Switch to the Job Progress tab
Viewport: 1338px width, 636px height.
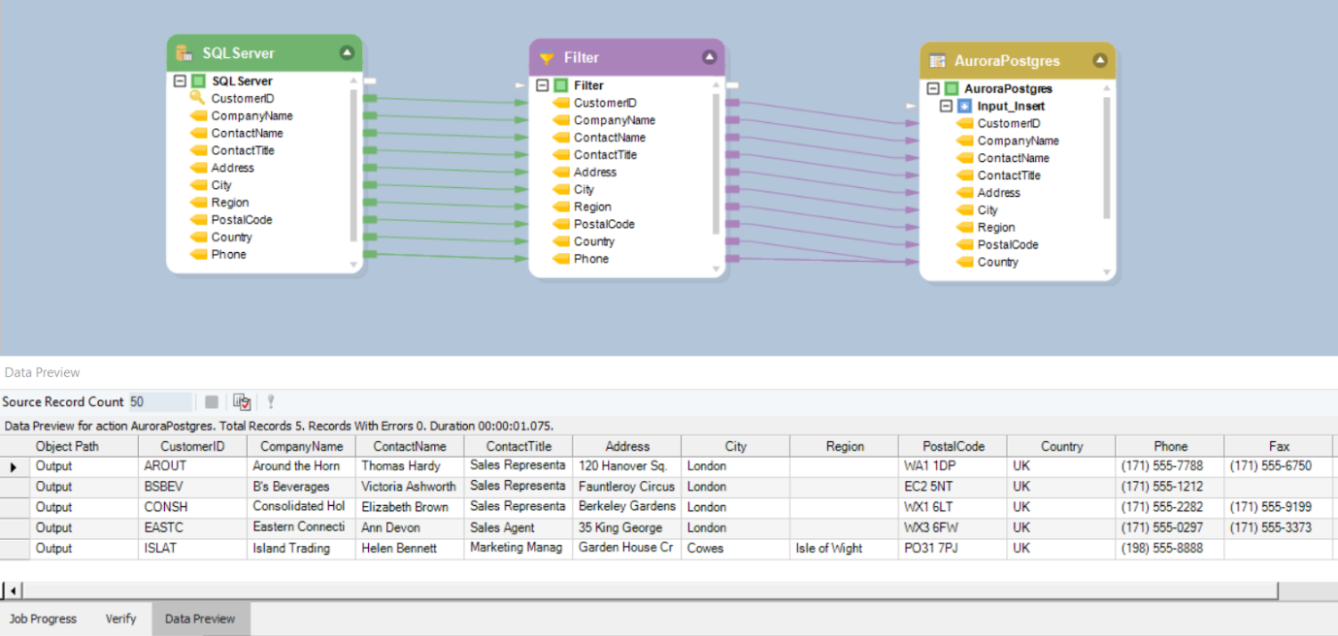(x=43, y=619)
